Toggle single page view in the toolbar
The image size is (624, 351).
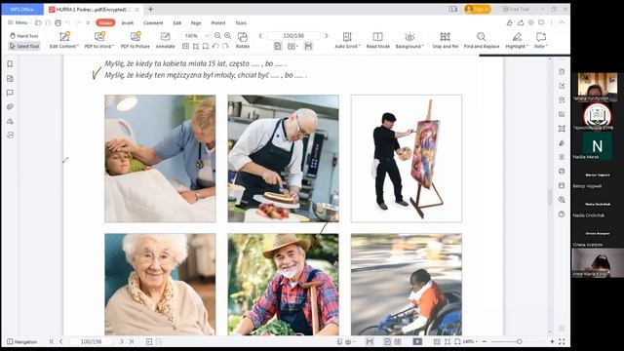(278, 46)
